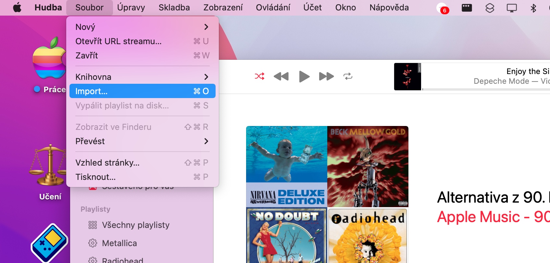Click the playback progress bar under the song title
This screenshot has height=263, width=550.
pos(486,89)
